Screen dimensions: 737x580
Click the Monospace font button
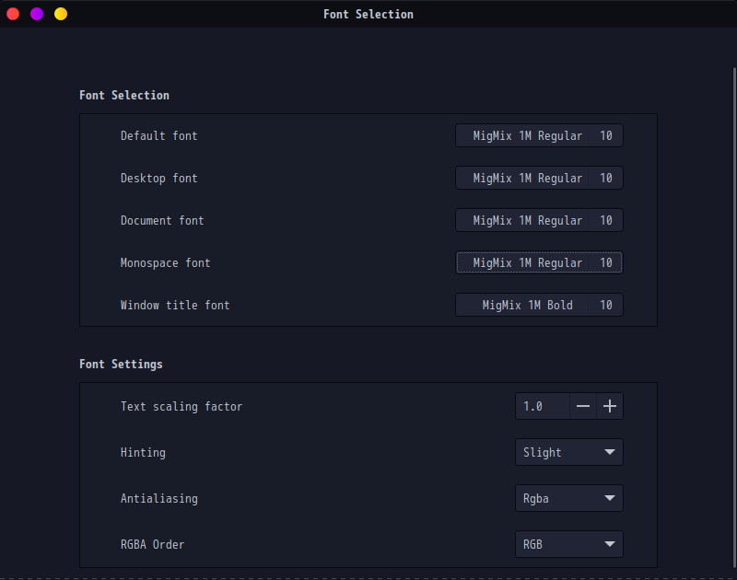click(x=539, y=262)
